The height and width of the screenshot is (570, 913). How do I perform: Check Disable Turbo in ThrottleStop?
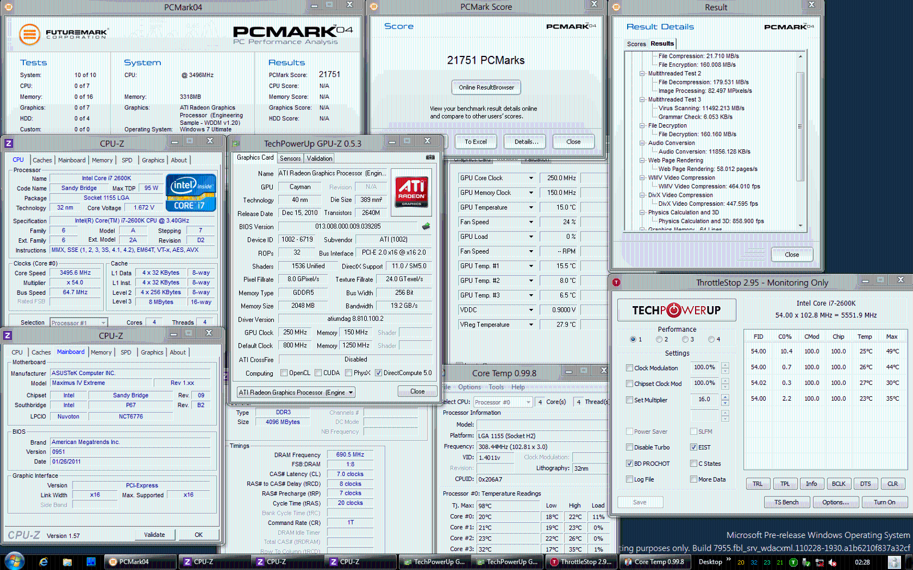click(x=629, y=447)
